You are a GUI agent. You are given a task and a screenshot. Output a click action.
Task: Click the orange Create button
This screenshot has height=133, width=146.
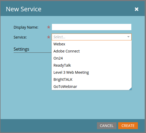(x=128, y=126)
